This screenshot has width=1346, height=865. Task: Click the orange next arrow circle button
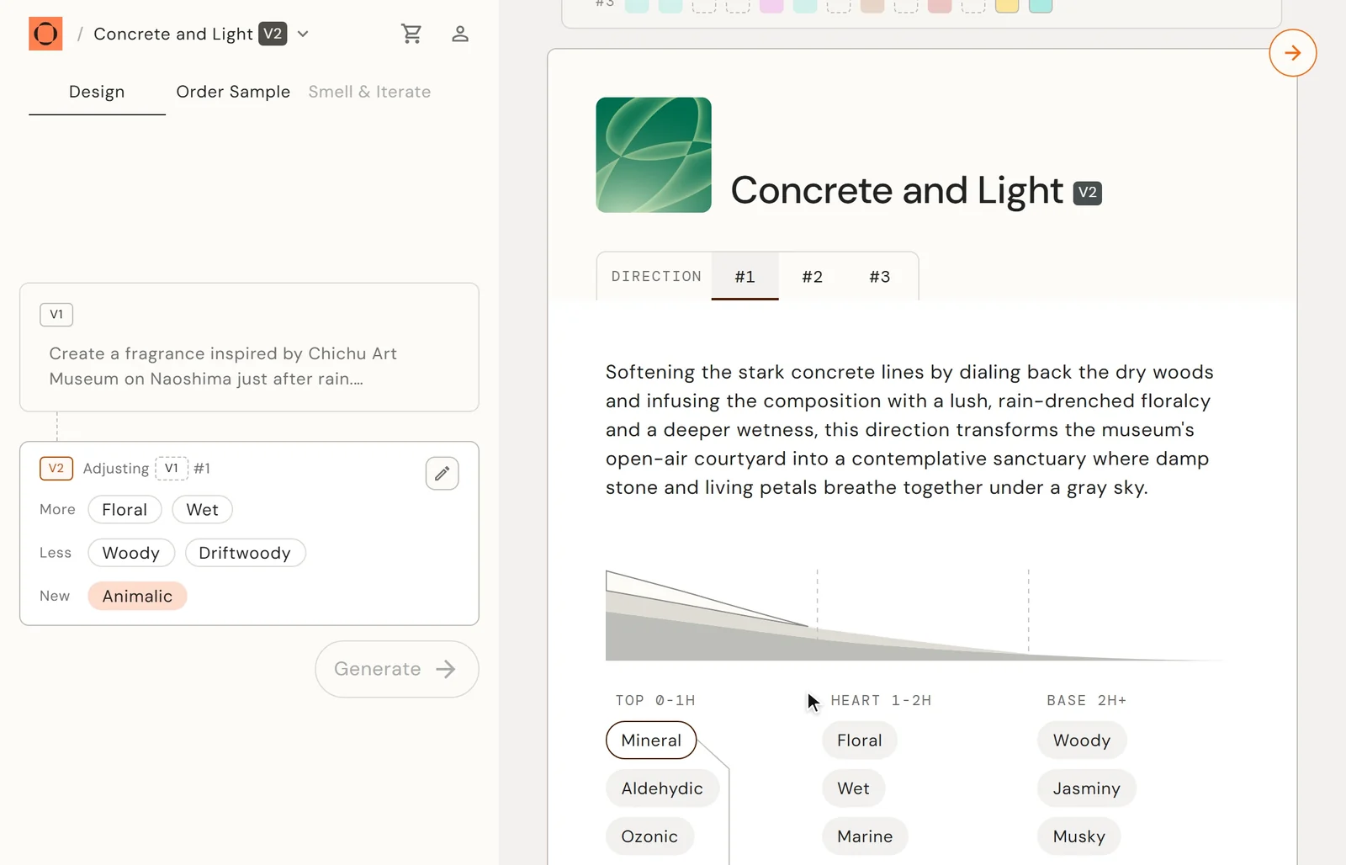coord(1292,53)
